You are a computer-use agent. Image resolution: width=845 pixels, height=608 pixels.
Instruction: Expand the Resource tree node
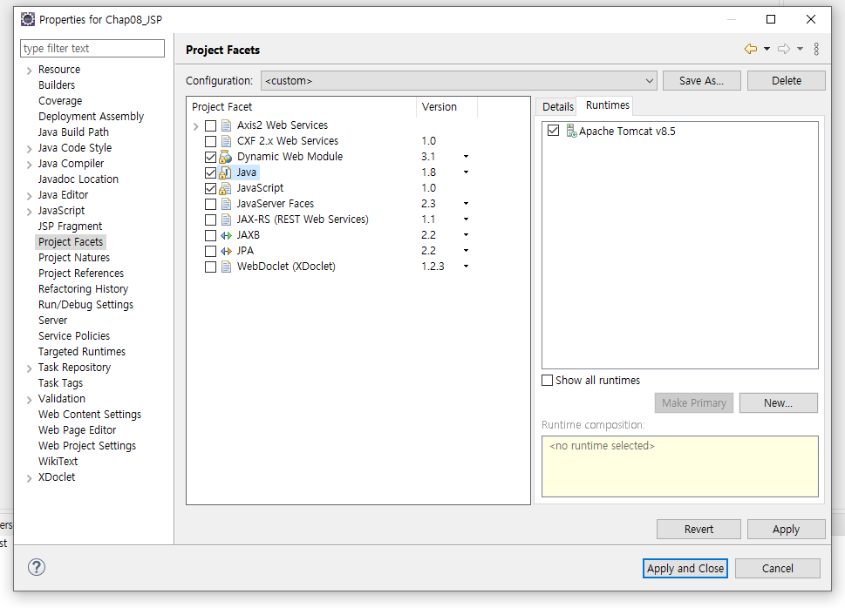[x=29, y=71]
